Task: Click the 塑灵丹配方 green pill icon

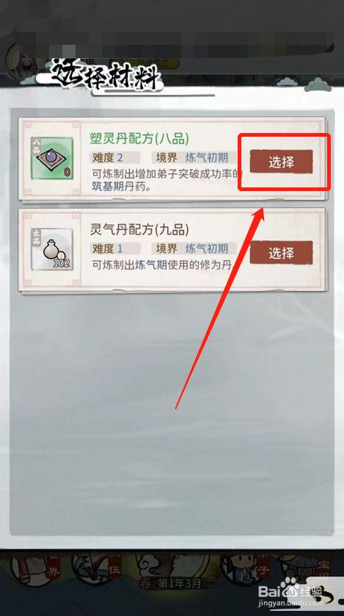Action: (52, 158)
